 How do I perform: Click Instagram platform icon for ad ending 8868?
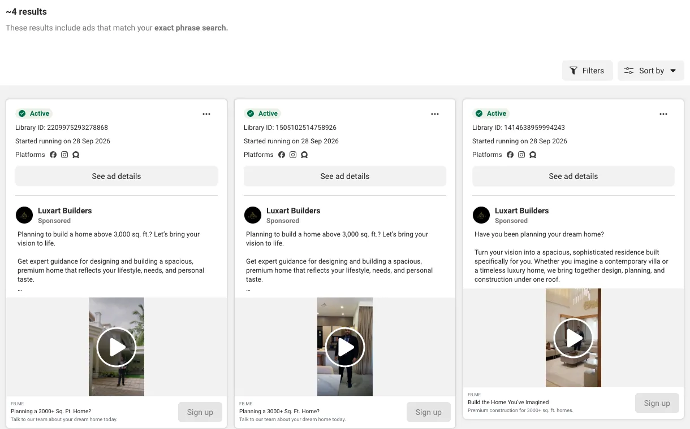coord(64,155)
